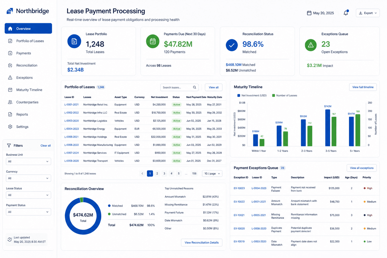This screenshot has height=258, width=387.
Task: Open lease L-0005-2021 in exceptions queue
Action: click(x=259, y=215)
